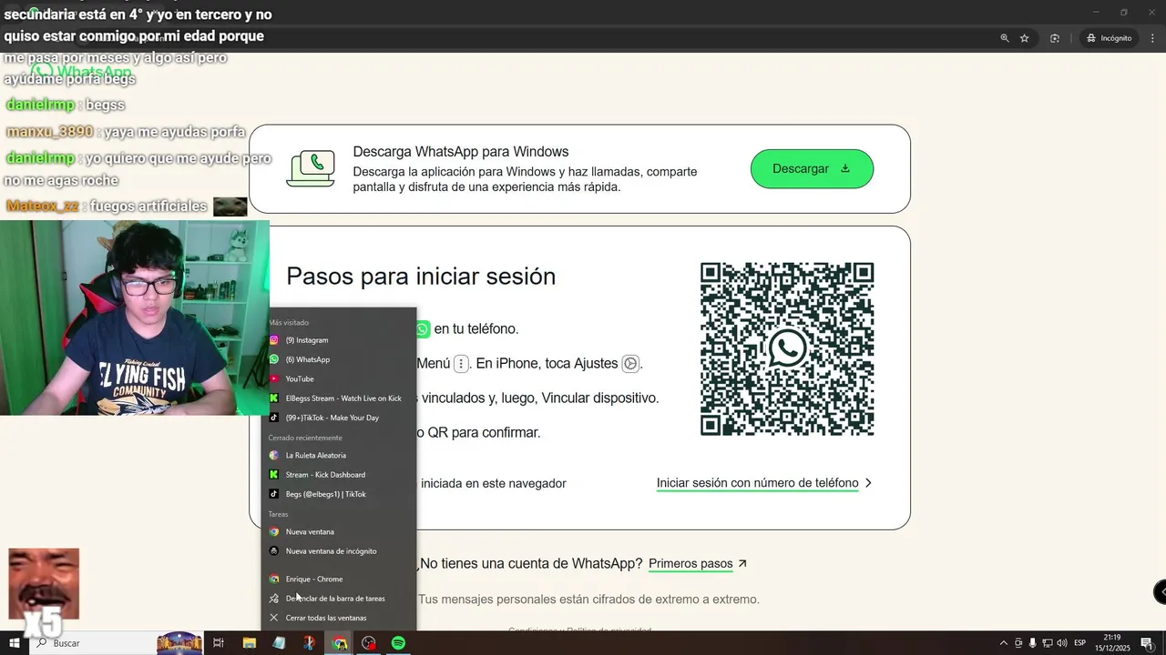Screen dimensions: 1166x655
Task: Open '(6) WhatsApp' jump list entry
Action: point(338,359)
